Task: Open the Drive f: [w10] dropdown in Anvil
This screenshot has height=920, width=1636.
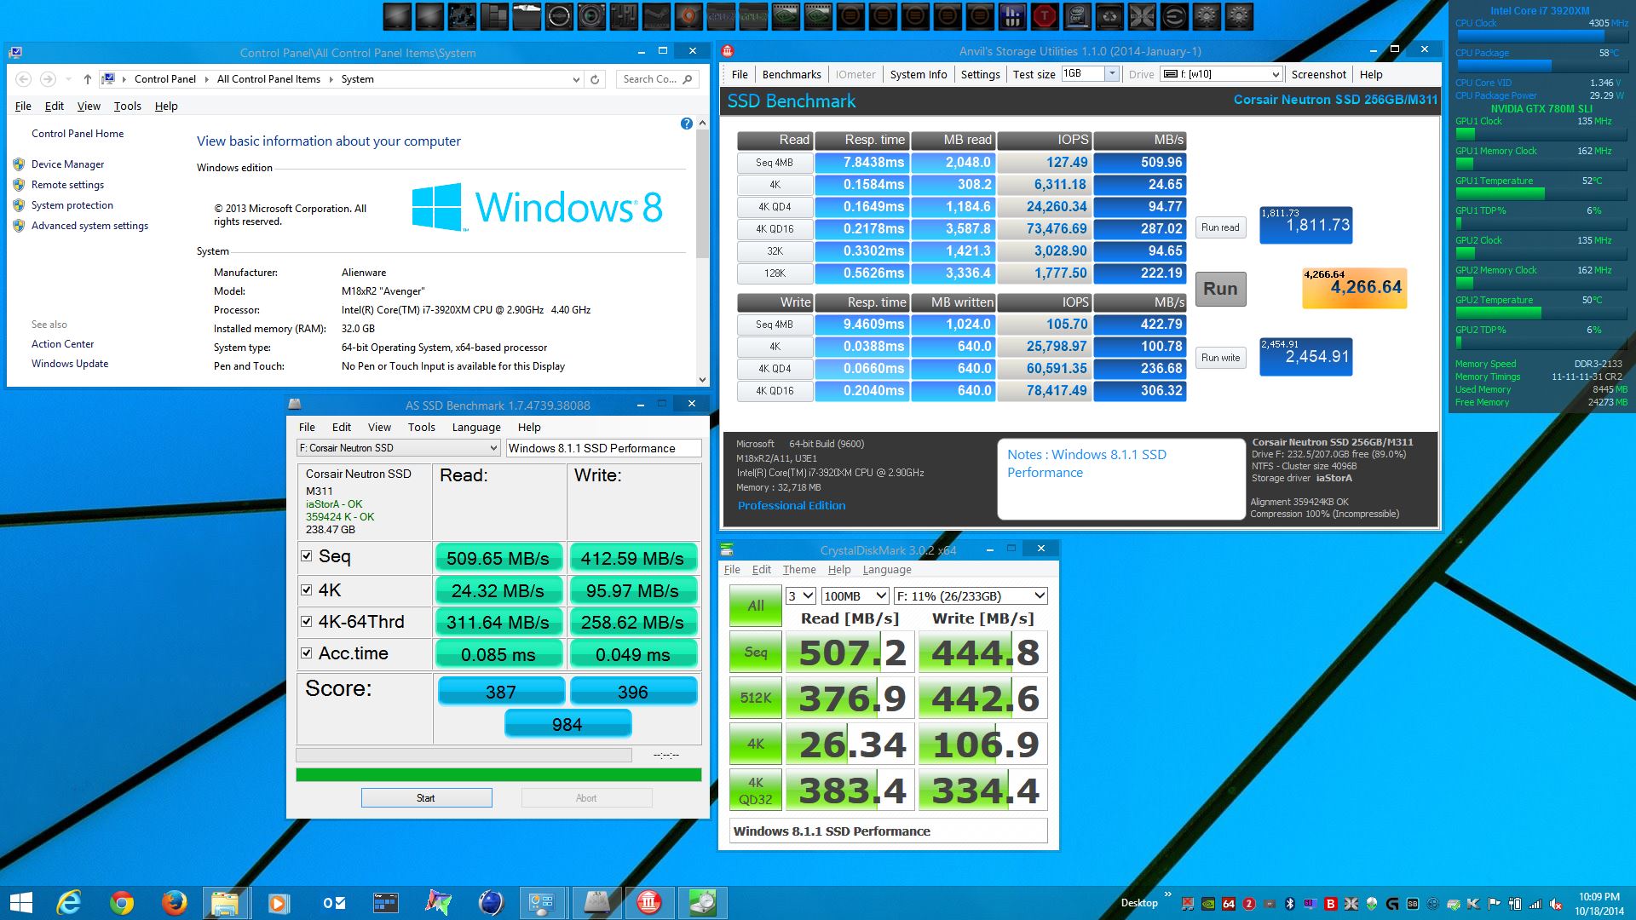Action: pyautogui.click(x=1221, y=74)
